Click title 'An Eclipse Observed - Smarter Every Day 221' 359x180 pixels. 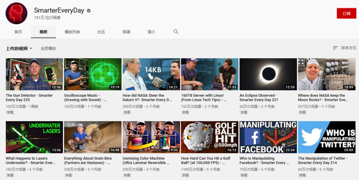tap(259, 98)
